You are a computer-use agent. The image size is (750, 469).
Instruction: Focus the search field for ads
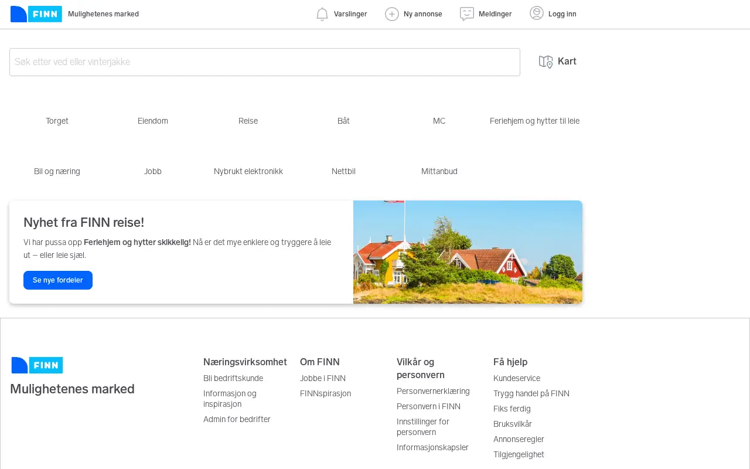pyautogui.click(x=265, y=62)
